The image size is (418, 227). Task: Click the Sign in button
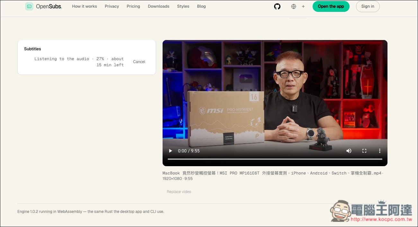pyautogui.click(x=368, y=6)
